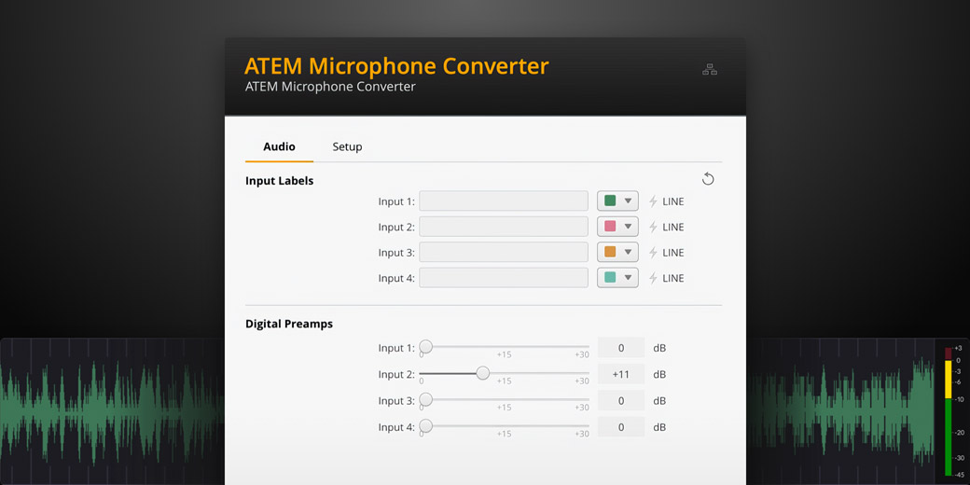Viewport: 970px width, 485px height.
Task: Click the lightning bolt icon for Input 1
Action: click(x=653, y=201)
